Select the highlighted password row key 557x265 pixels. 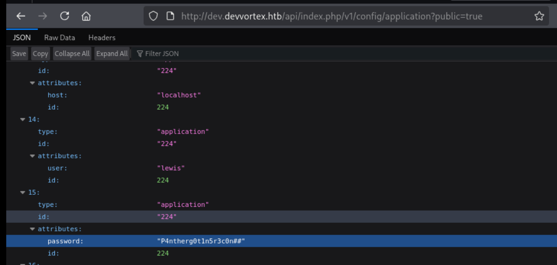pos(65,241)
